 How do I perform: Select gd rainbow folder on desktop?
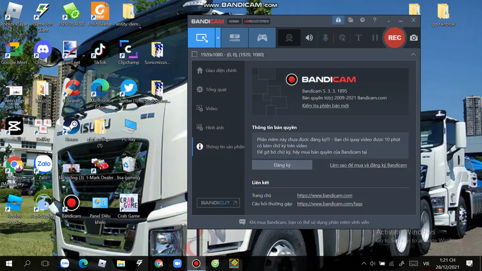443,15
